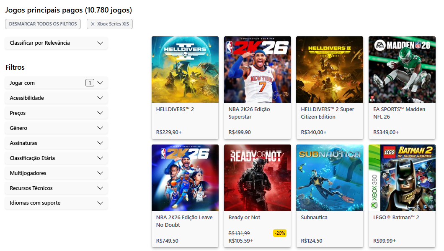Click NBA 2K26 Edição Superstar title

[249, 113]
